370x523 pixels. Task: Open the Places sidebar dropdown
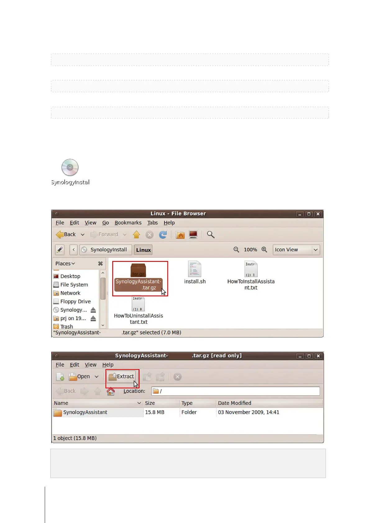[65, 264]
